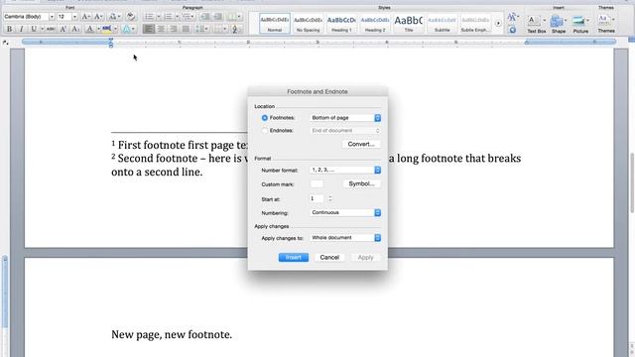The image size is (635, 357).
Task: Click the Start at value field
Action: (x=317, y=198)
